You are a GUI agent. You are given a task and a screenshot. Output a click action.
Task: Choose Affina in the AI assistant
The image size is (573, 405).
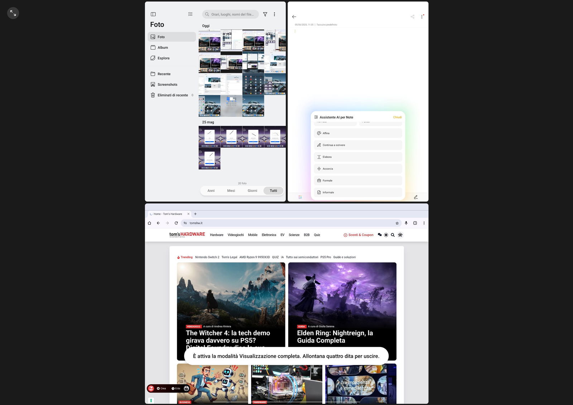point(358,133)
